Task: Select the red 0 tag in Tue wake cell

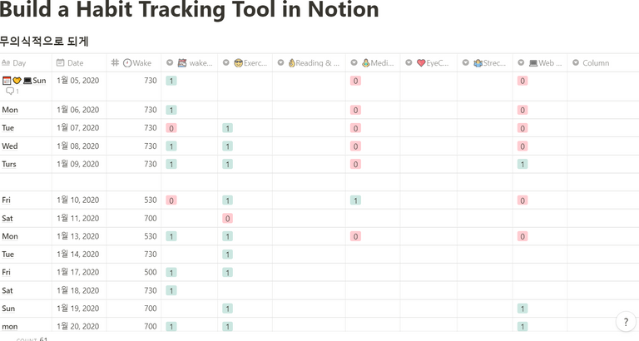Action: (171, 128)
